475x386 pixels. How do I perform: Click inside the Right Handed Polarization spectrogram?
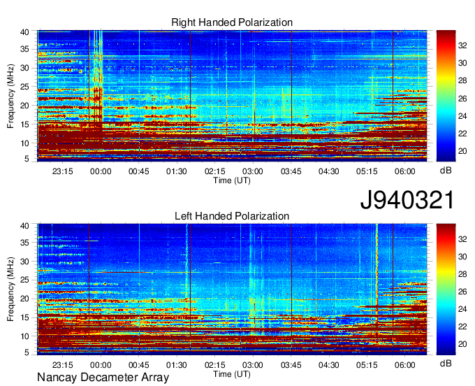click(x=232, y=96)
